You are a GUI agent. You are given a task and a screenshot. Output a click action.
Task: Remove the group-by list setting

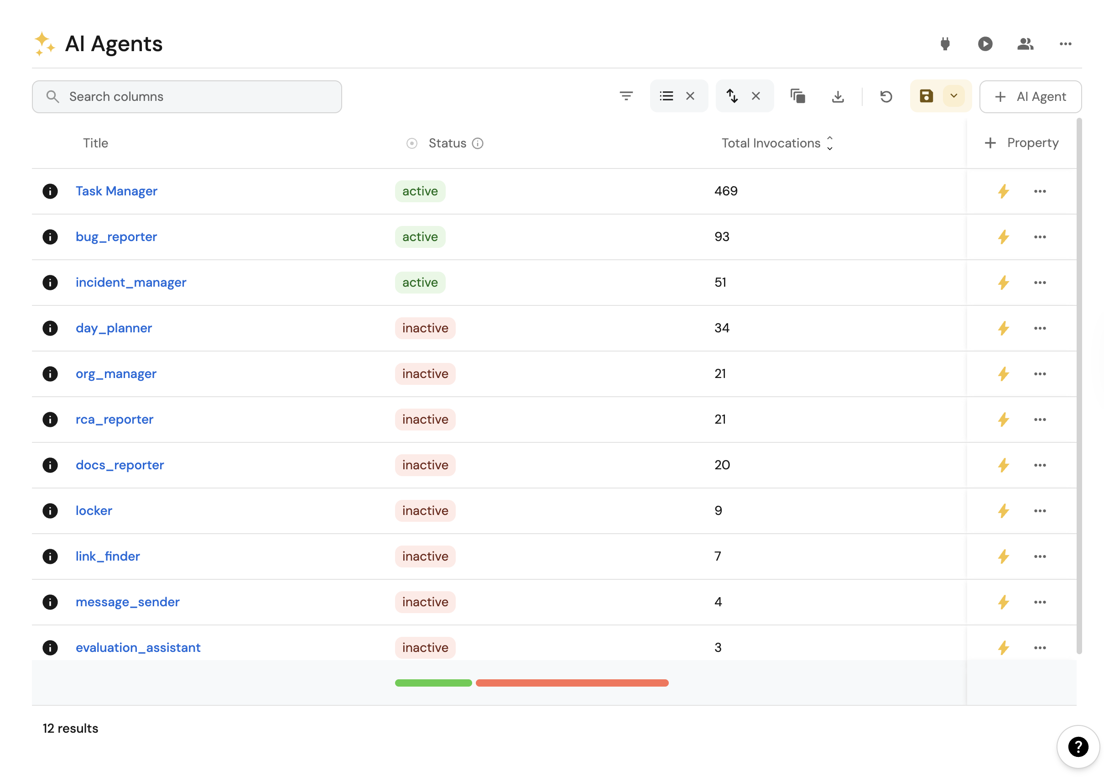pos(690,96)
